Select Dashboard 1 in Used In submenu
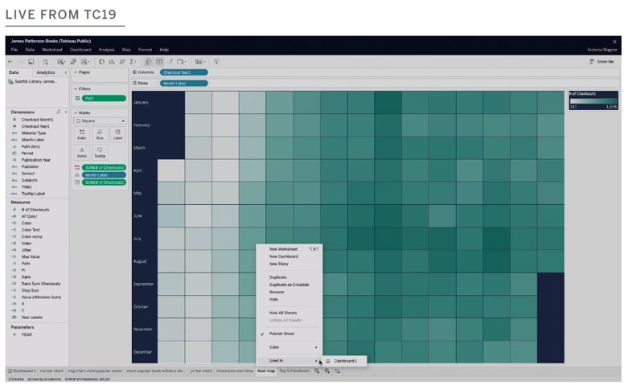The width and height of the screenshot is (628, 385). coord(345,361)
